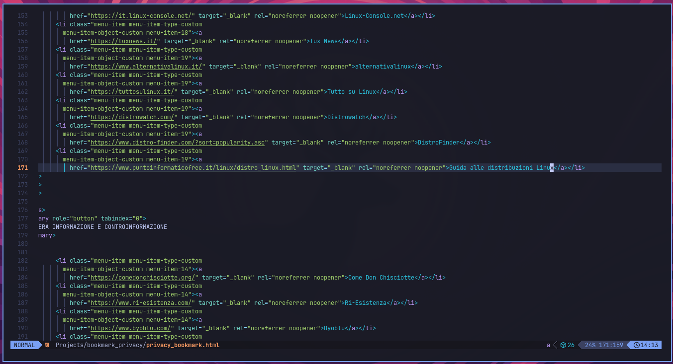Screen dimensions: 673x364
Task: Click the anchor text 'Tux News'
Action: coord(324,41)
